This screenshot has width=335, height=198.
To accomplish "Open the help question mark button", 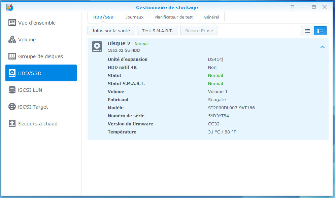I will pyautogui.click(x=292, y=7).
